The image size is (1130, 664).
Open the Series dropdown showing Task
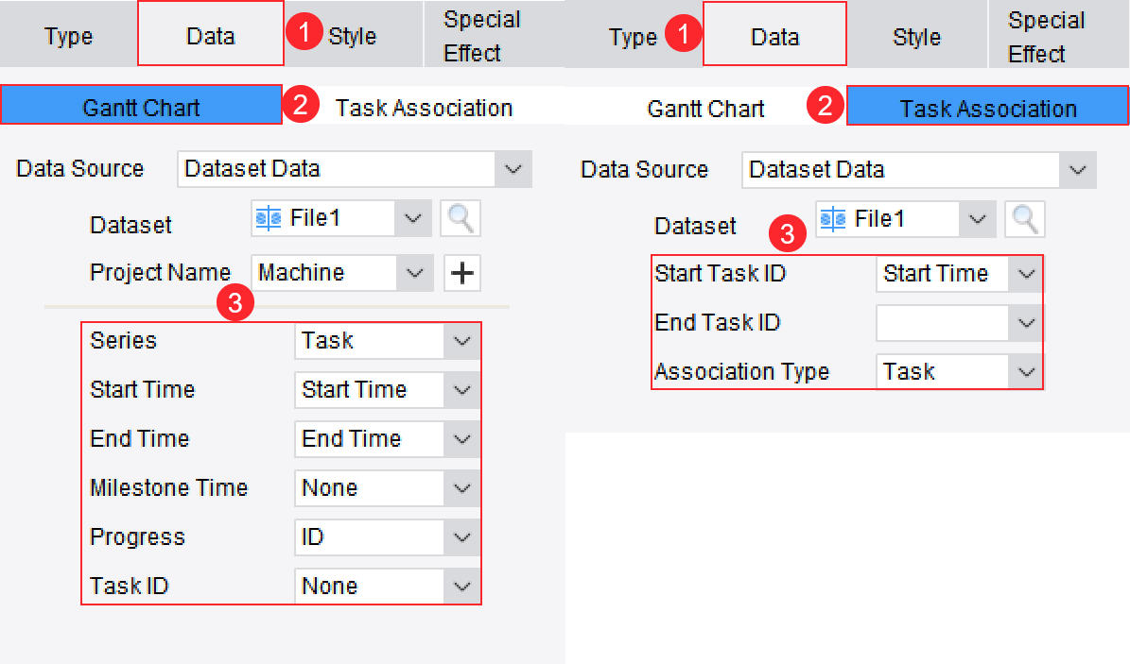click(x=462, y=341)
